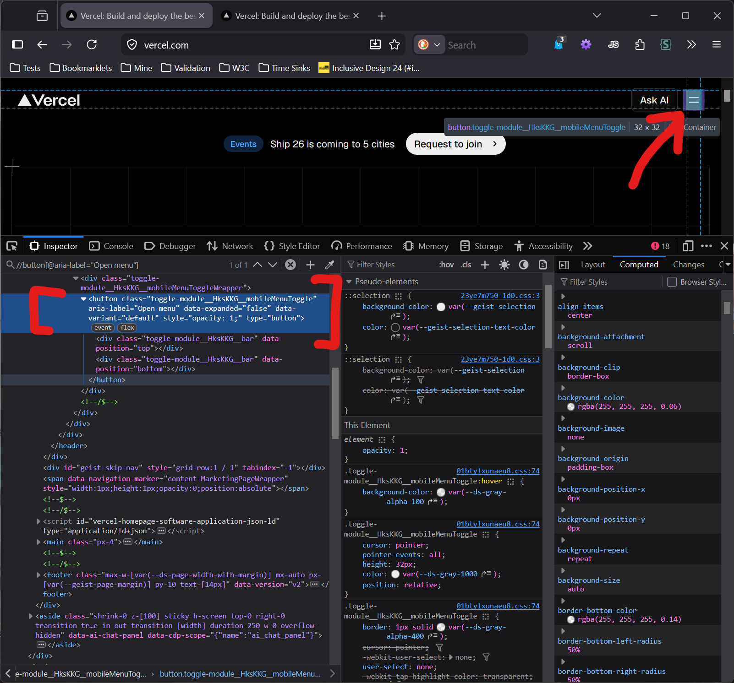Click the green S extension icon
This screenshot has width=734, height=683.
tap(666, 44)
